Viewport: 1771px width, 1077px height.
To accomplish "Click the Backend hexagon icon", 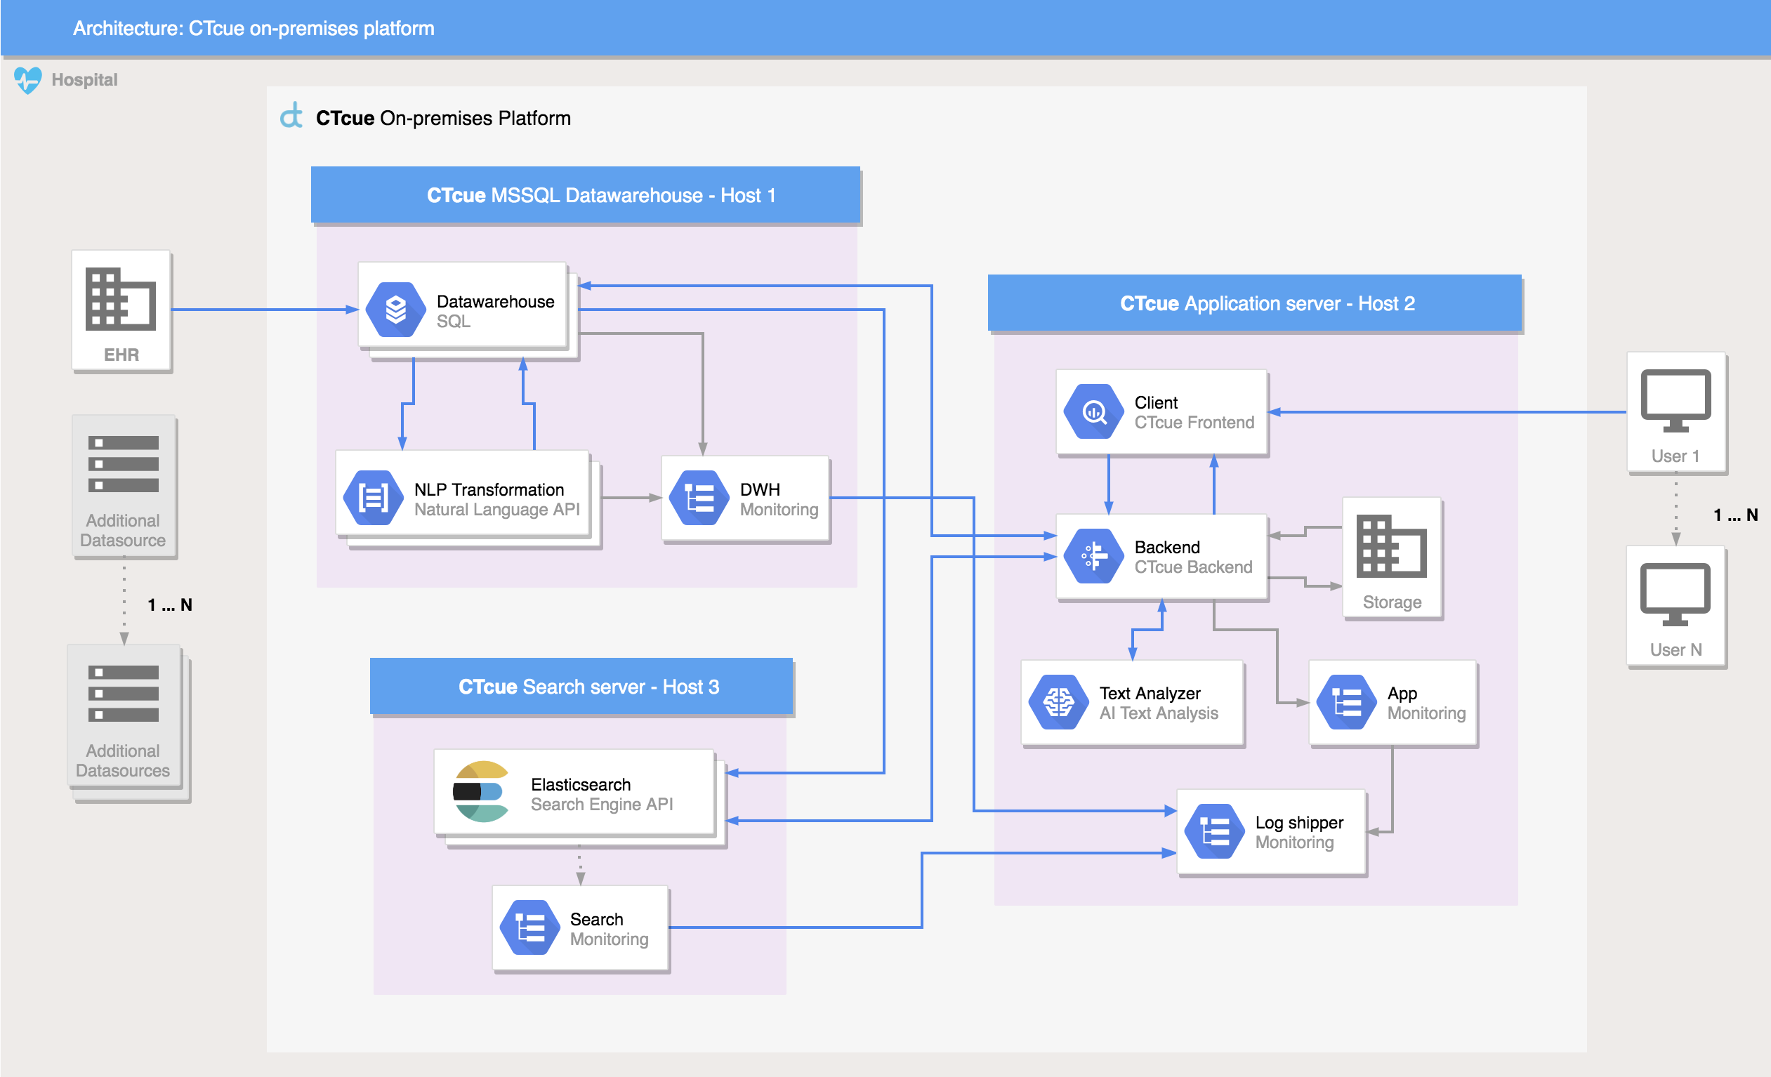I will (x=1093, y=556).
